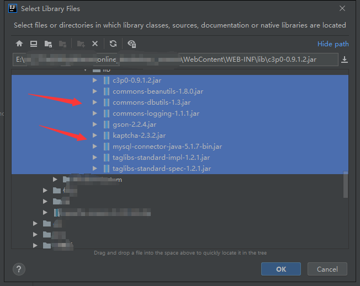
Task: Click the c3p0-0.9.1.2.jar archive icon
Action: (x=107, y=80)
